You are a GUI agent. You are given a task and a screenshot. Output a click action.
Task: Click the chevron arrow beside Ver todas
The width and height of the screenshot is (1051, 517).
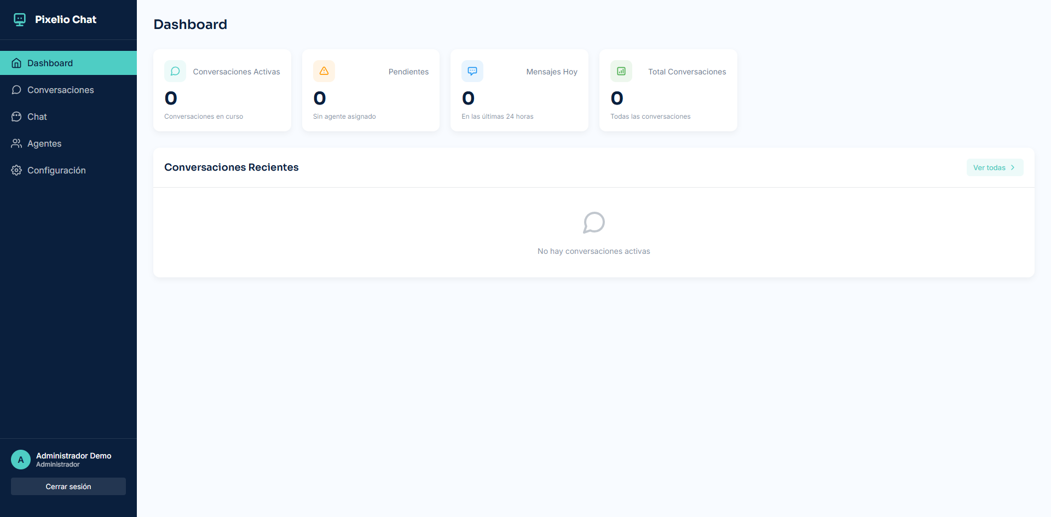(x=1013, y=167)
